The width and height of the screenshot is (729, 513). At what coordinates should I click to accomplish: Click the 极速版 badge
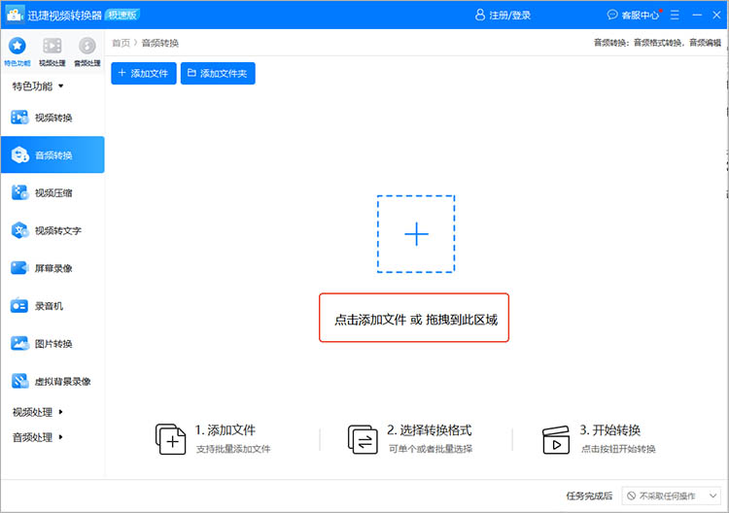click(x=122, y=15)
